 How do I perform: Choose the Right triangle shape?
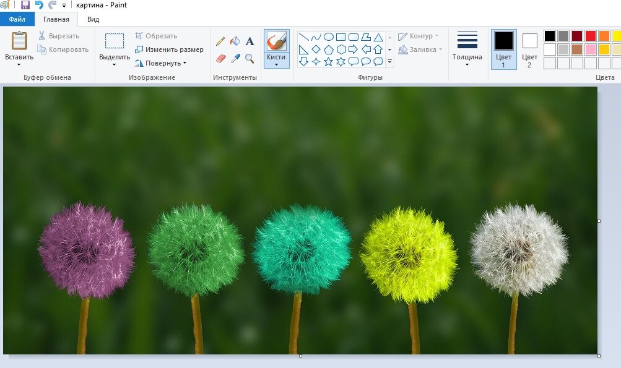303,49
